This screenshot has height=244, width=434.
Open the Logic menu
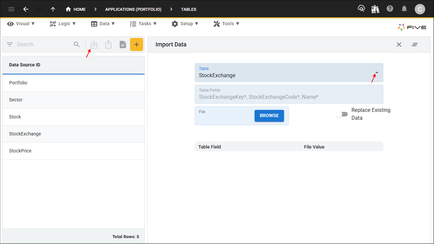point(63,24)
